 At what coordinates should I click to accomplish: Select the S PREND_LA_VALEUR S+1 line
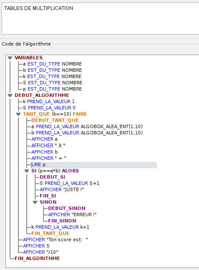point(69,183)
